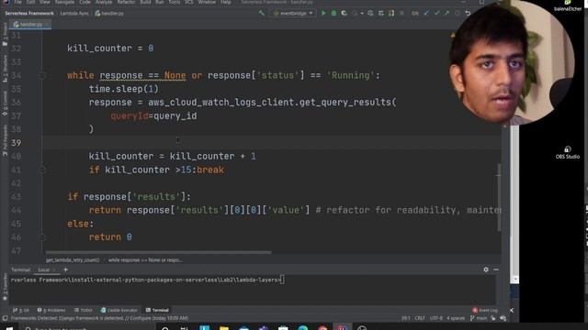
Task: Run with coverage using the shield icon
Action: pyautogui.click(x=344, y=13)
